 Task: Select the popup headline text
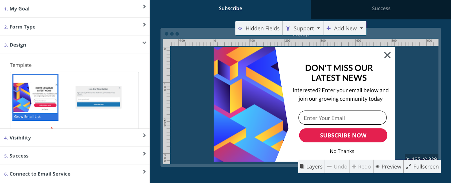pos(339,73)
